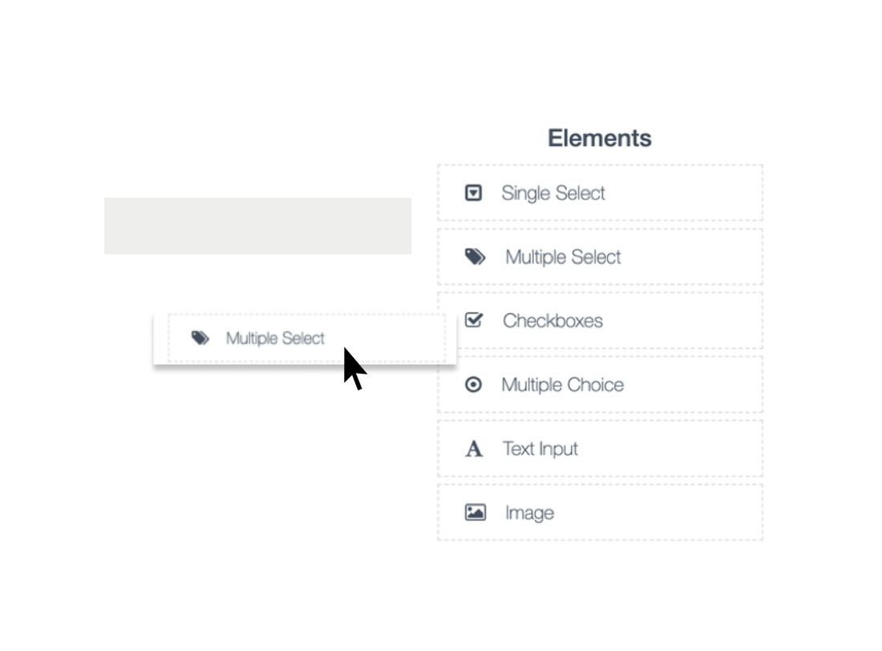
Task: Select the Single Select element label
Action: (x=553, y=193)
